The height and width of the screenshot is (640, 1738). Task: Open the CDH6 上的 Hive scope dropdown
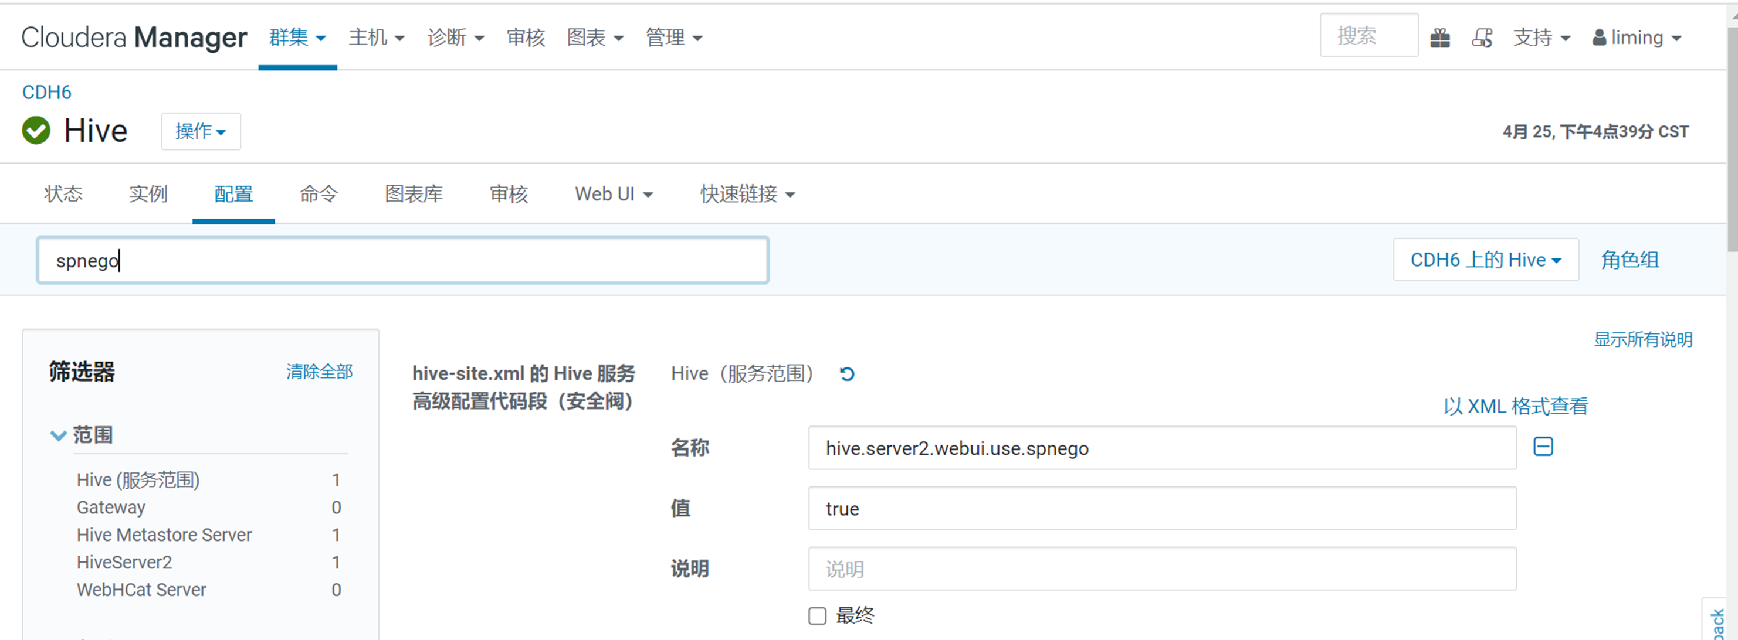click(x=1486, y=260)
